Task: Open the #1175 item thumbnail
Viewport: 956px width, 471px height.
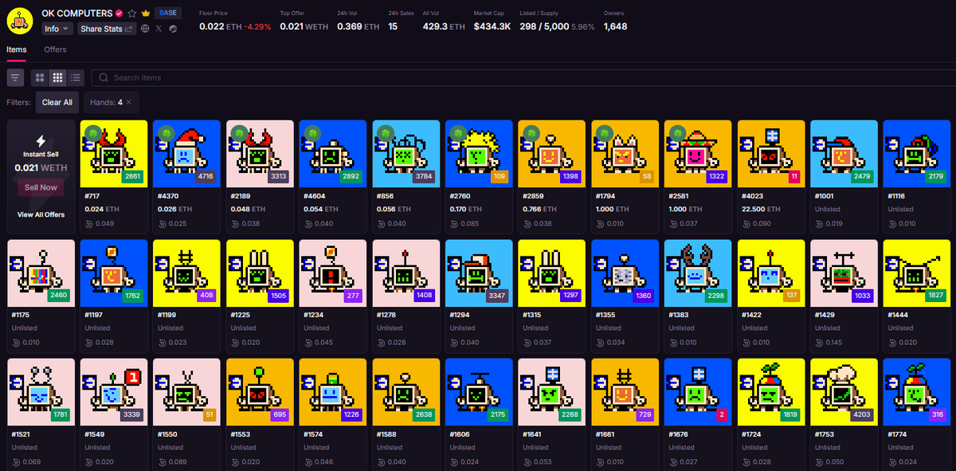Action: pyautogui.click(x=41, y=273)
